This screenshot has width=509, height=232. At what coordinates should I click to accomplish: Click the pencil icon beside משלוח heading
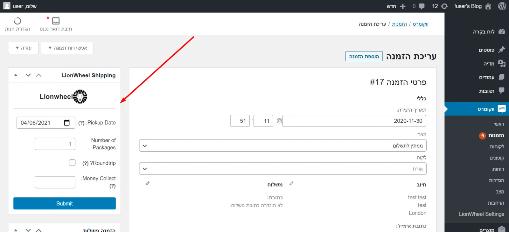click(148, 183)
